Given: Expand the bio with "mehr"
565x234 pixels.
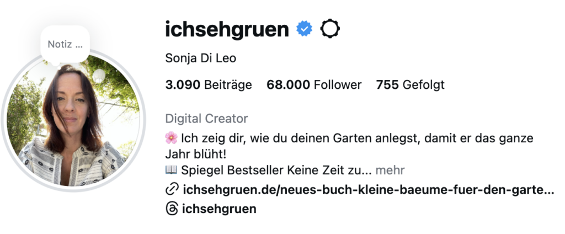Looking at the screenshot, I should click(390, 170).
